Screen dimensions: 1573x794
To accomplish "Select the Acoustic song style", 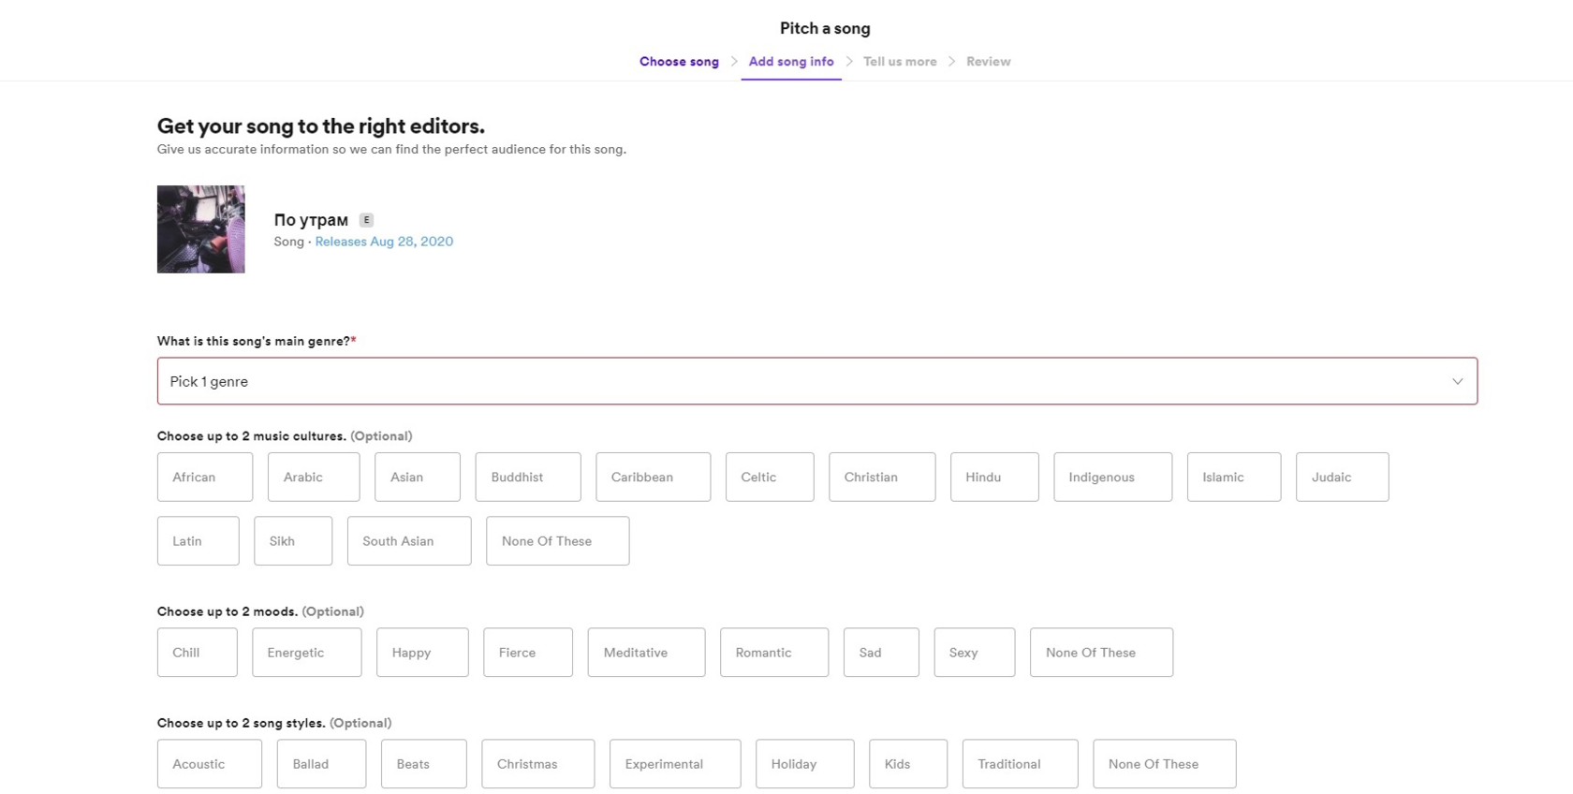I will [x=209, y=764].
